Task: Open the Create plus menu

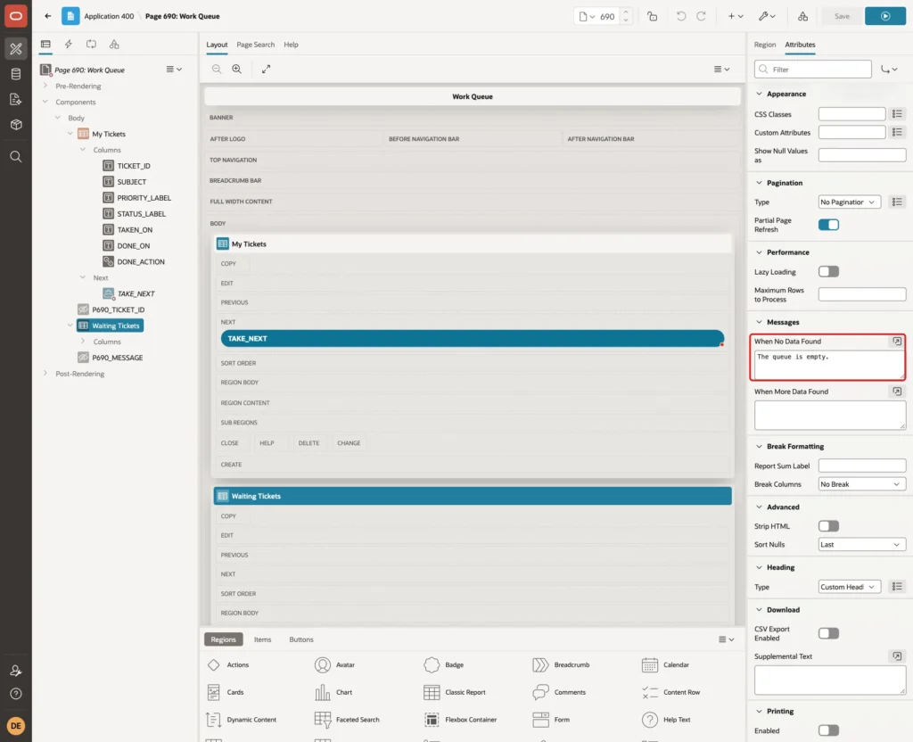Action: pos(736,16)
